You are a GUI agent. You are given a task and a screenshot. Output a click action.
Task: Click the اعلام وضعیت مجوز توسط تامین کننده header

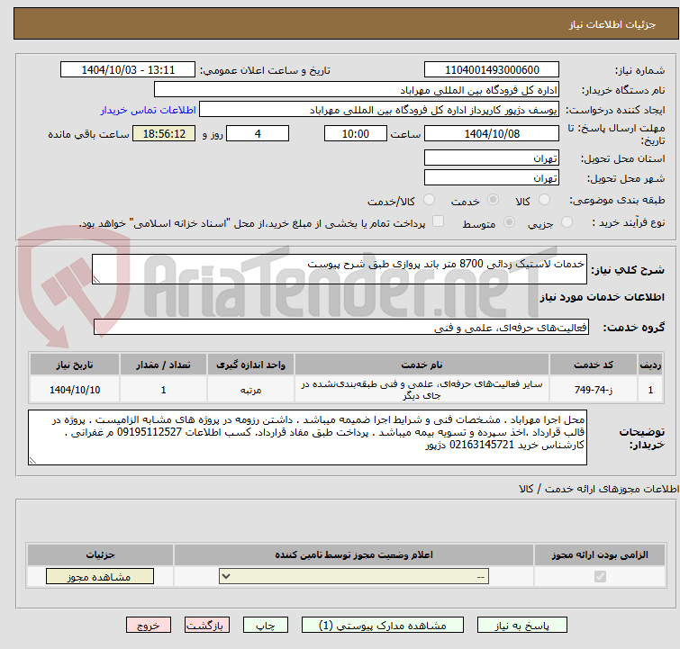[354, 554]
